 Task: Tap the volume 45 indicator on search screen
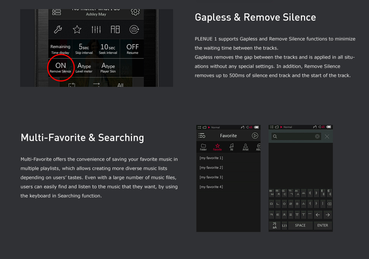click(321, 127)
